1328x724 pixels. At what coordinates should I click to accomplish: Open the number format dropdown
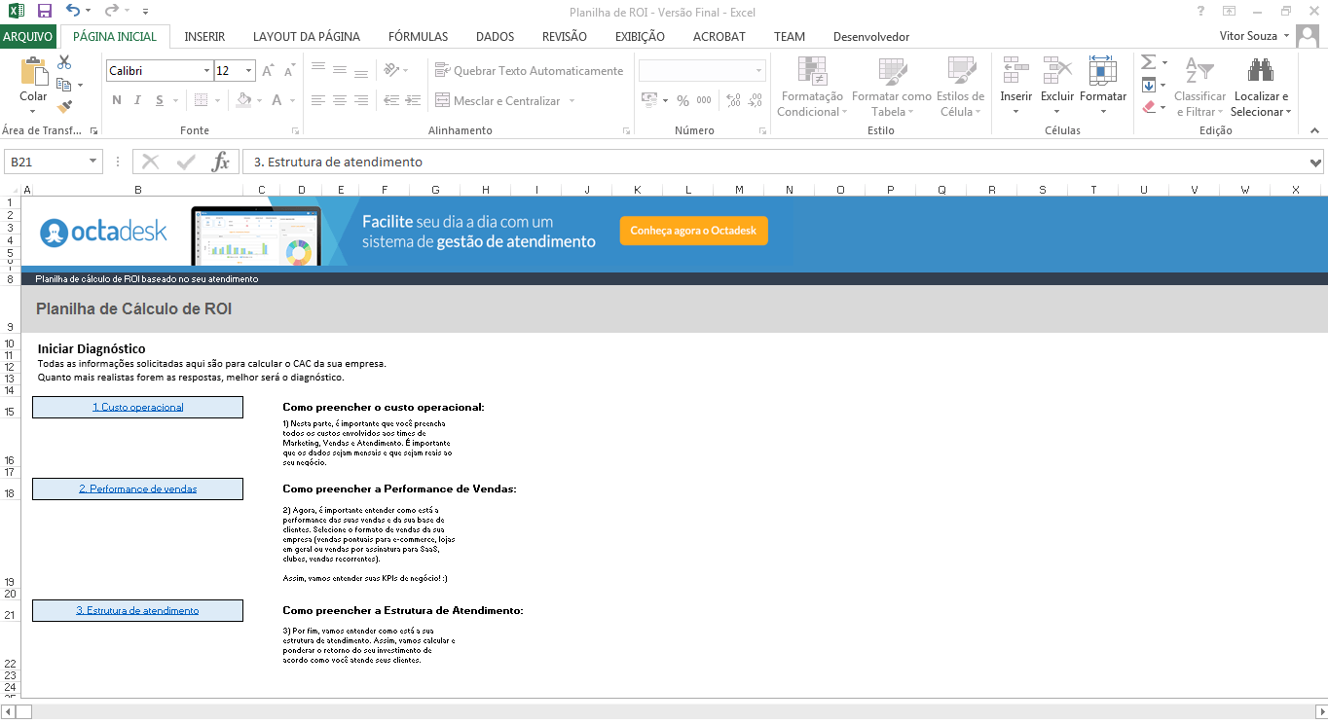click(758, 71)
